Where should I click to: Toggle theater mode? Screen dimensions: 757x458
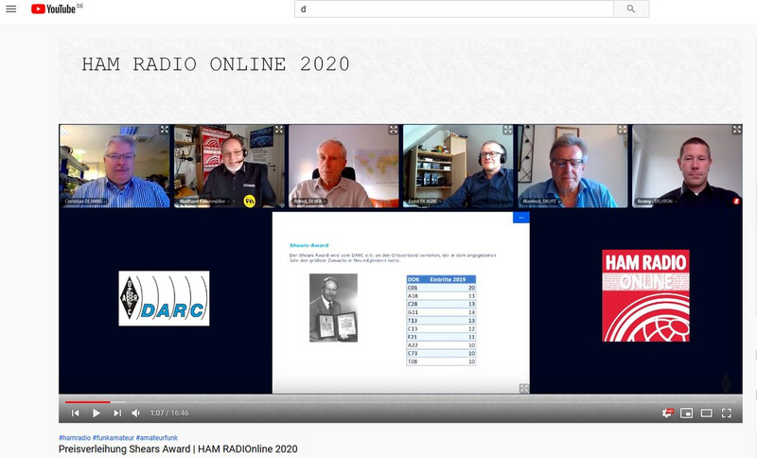coord(706,414)
